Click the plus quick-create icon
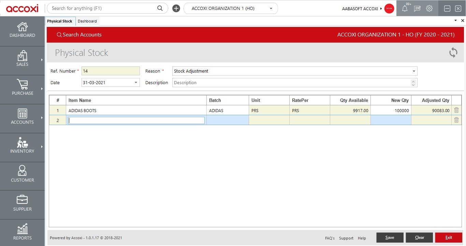The height and width of the screenshot is (246, 466). pyautogui.click(x=176, y=9)
